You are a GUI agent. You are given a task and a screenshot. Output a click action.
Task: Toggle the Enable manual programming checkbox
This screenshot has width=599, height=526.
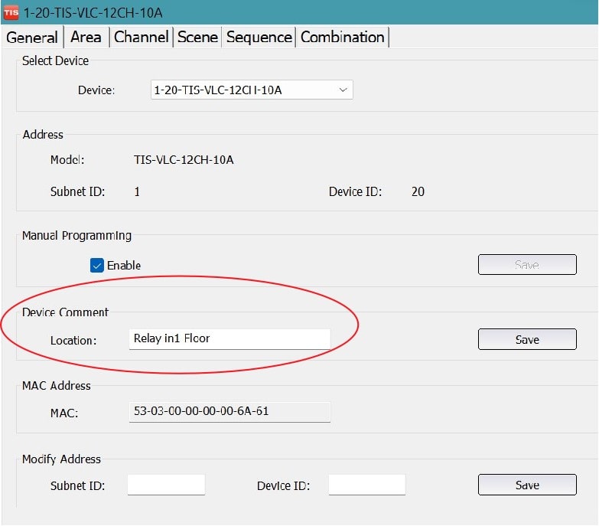click(96, 265)
